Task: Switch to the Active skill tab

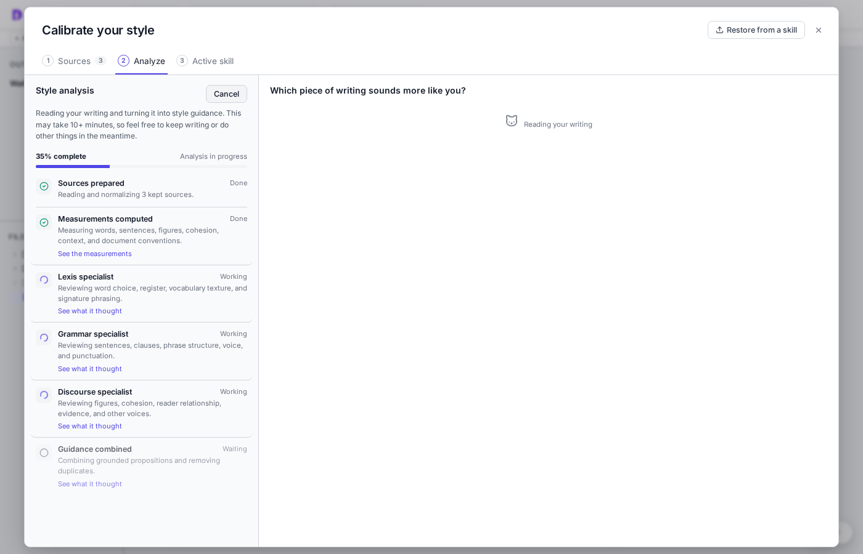Action: [x=205, y=61]
